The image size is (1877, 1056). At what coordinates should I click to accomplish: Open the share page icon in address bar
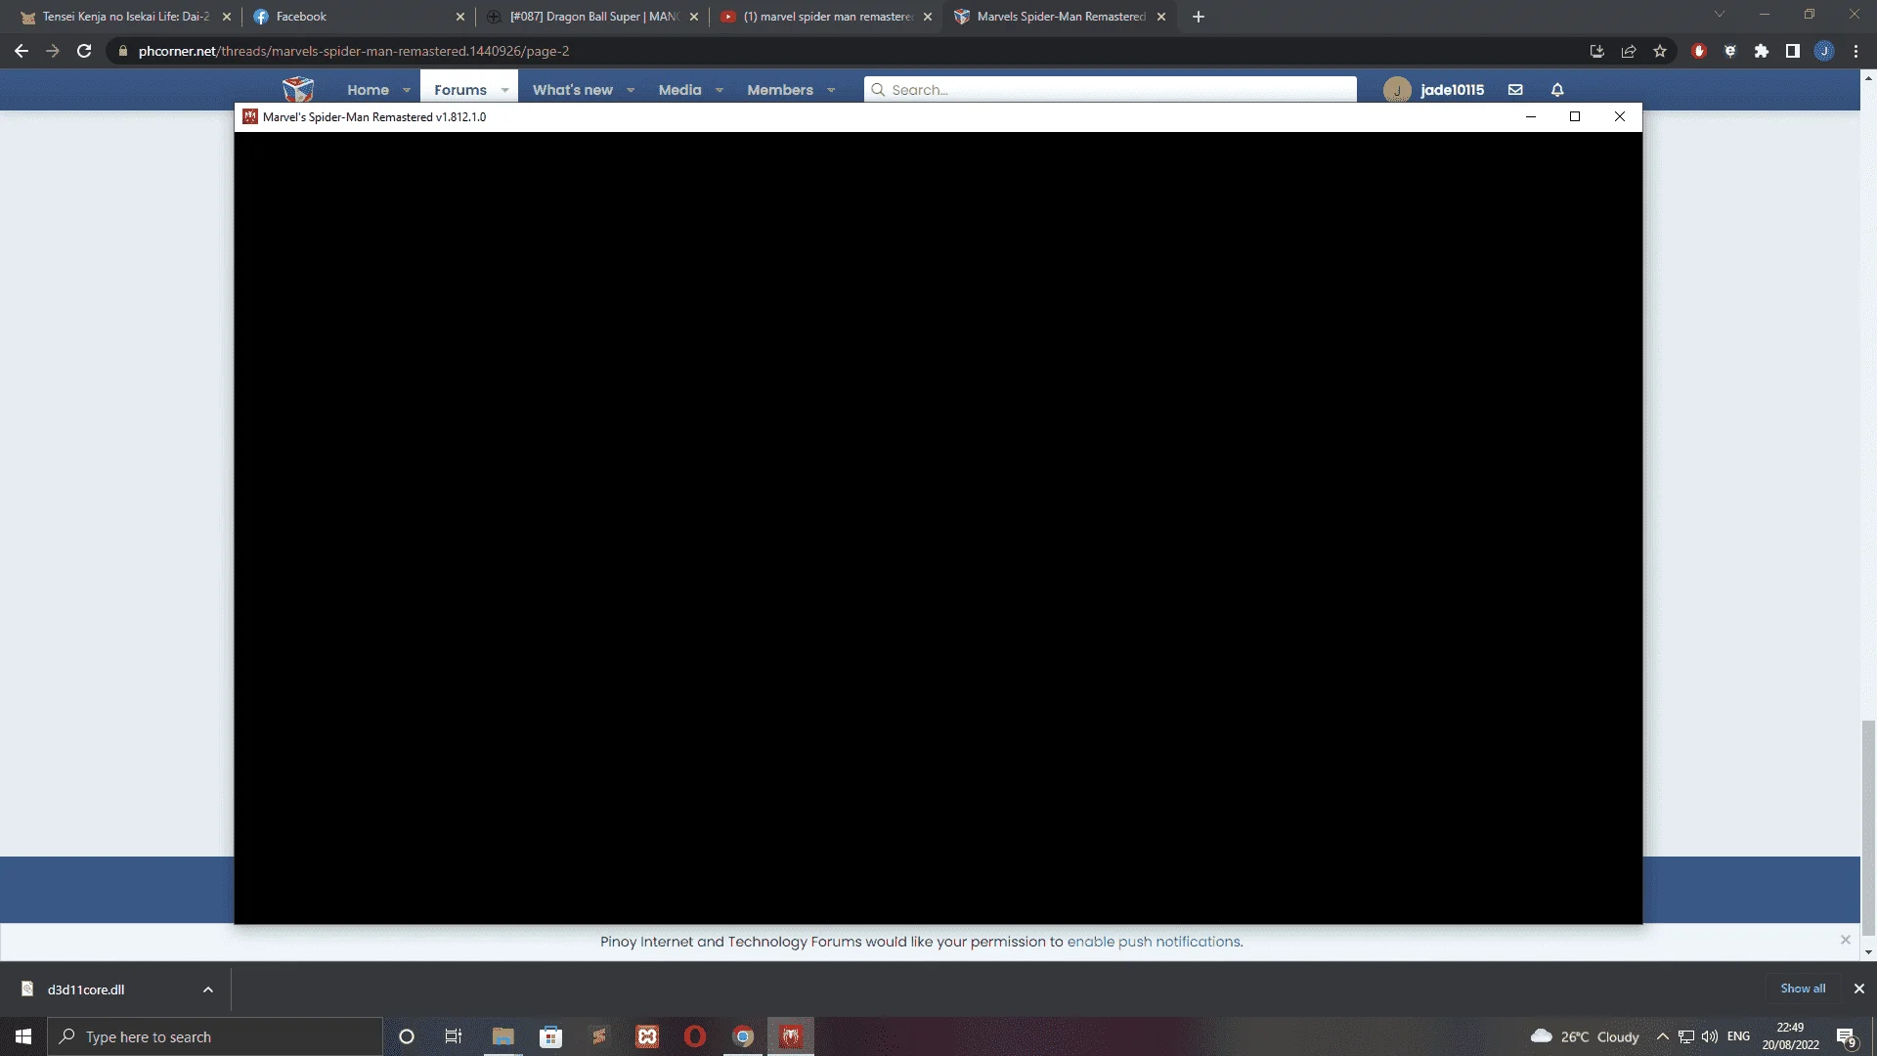tap(1629, 51)
